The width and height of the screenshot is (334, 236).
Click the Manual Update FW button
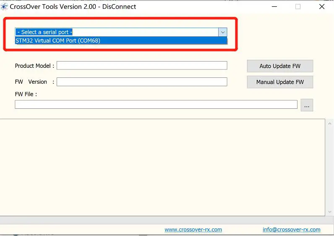click(280, 82)
